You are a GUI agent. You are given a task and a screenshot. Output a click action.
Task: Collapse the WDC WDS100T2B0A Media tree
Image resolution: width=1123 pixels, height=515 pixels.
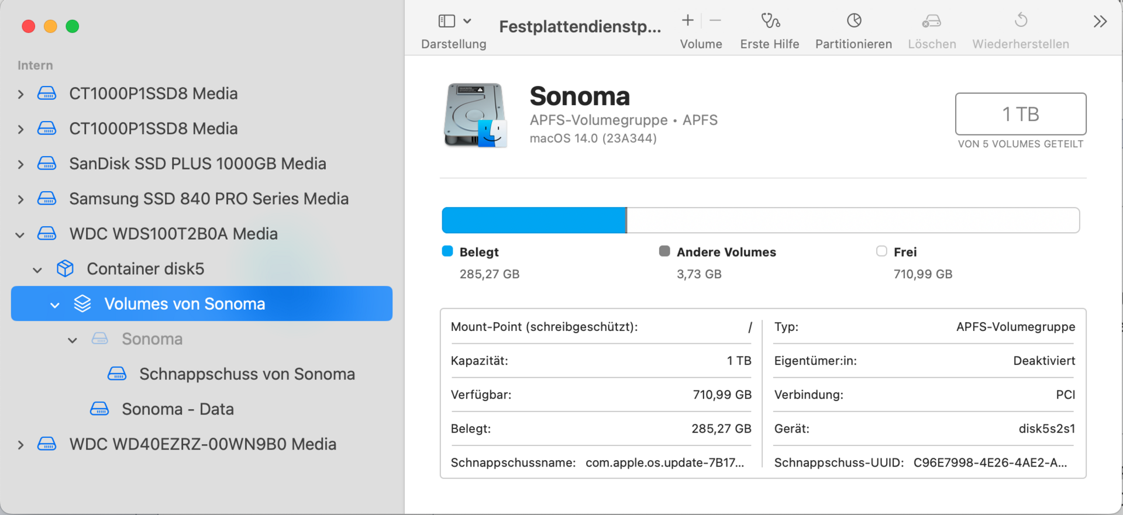(x=20, y=235)
